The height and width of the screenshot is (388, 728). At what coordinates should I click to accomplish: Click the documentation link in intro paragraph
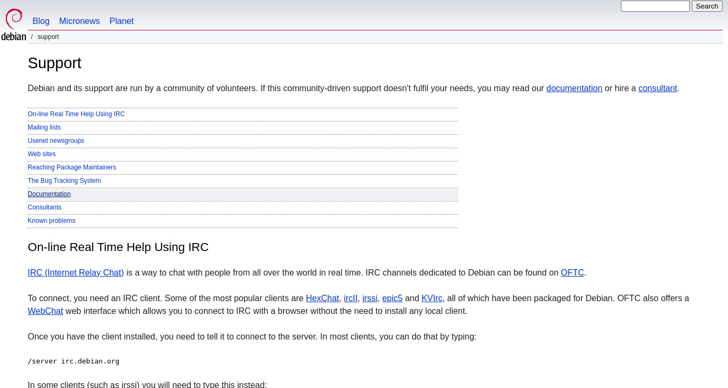pyautogui.click(x=574, y=88)
